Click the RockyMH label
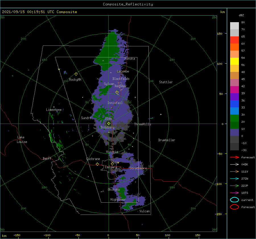The width and height of the screenshot is (256, 239). point(75,80)
